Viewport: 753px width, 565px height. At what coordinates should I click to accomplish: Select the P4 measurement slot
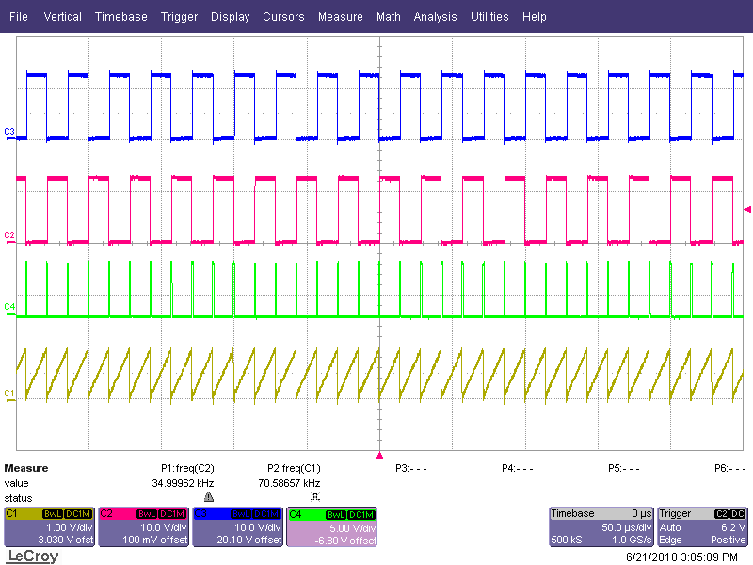(x=517, y=468)
